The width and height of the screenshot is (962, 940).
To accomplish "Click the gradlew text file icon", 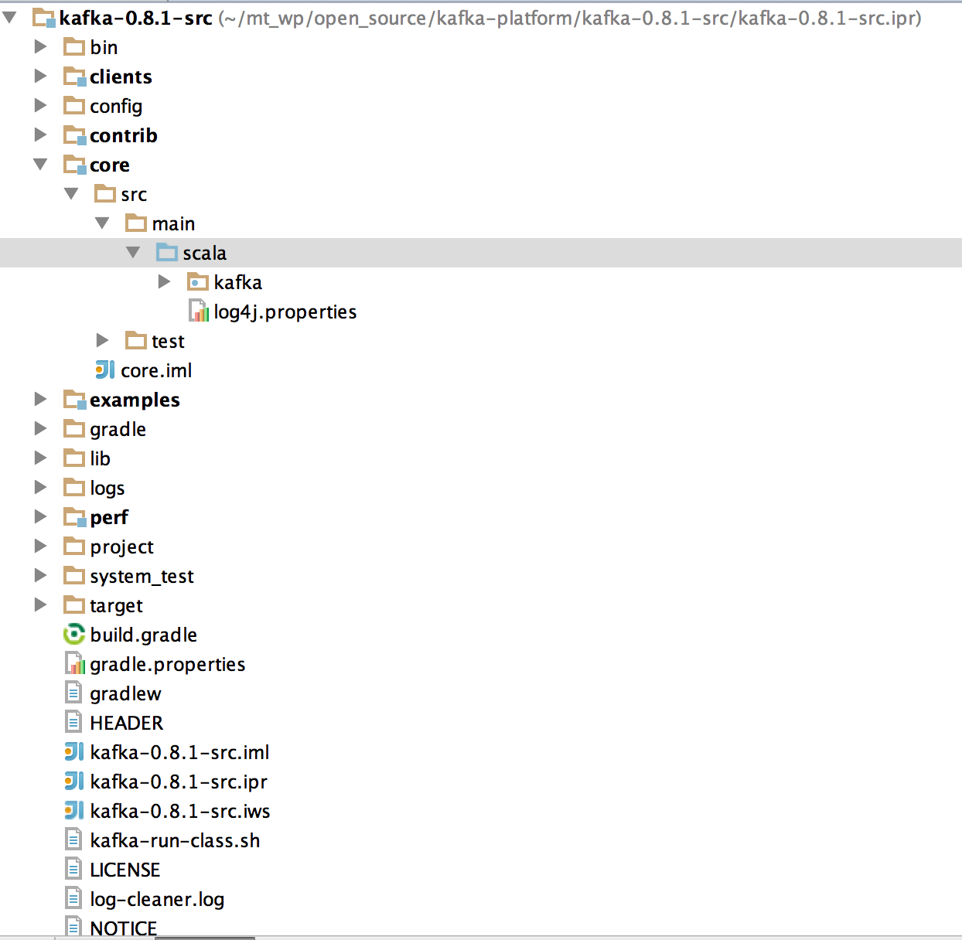I will coord(73,693).
